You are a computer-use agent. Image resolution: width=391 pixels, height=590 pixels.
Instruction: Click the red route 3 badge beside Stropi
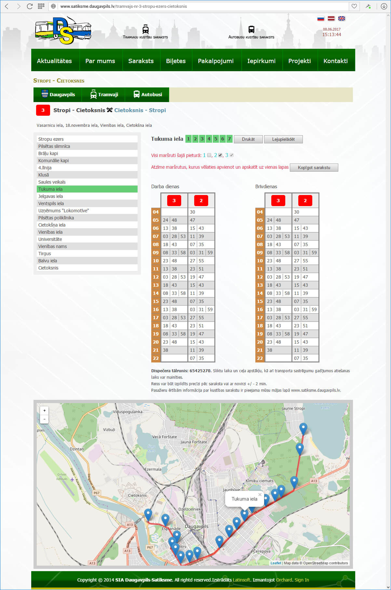(x=43, y=110)
